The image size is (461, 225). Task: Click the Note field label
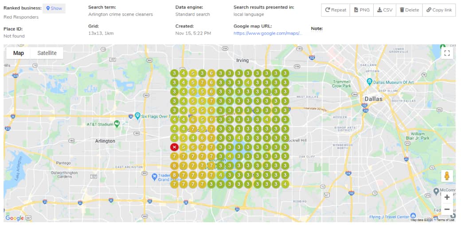pos(316,29)
